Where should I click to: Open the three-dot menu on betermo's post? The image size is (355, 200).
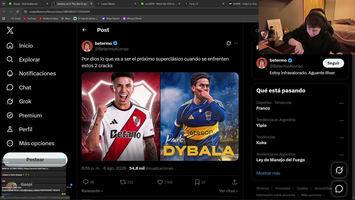(x=236, y=43)
